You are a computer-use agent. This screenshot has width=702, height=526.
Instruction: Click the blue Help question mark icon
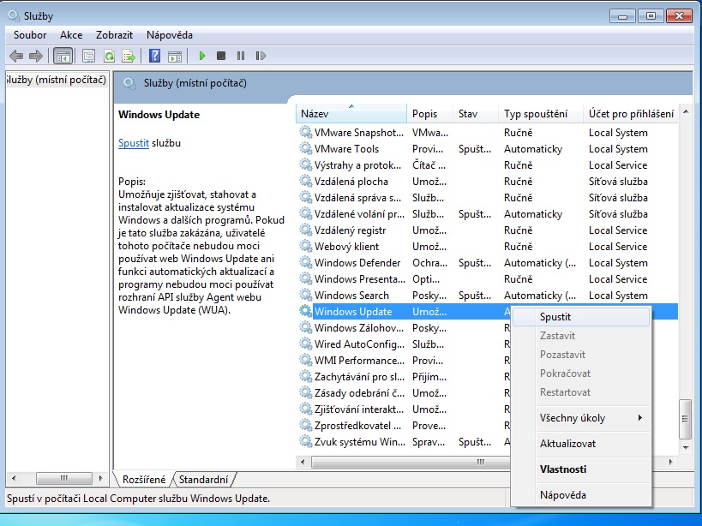coord(154,56)
